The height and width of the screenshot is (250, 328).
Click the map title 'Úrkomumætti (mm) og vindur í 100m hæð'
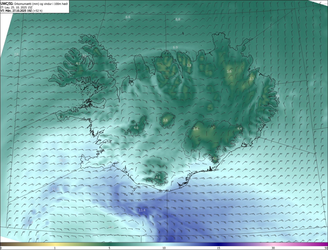[x=41, y=4]
